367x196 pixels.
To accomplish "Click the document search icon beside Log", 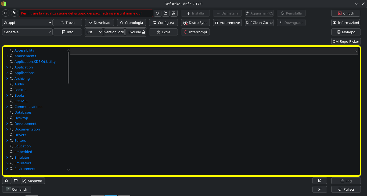I will (x=320, y=181).
